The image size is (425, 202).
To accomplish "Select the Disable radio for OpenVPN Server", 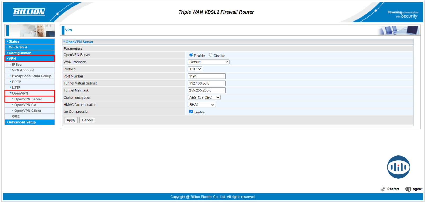I will point(211,55).
